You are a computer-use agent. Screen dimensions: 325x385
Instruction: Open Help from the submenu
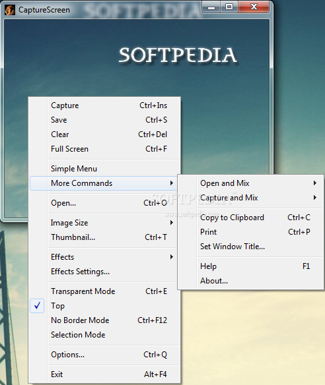[251, 266]
